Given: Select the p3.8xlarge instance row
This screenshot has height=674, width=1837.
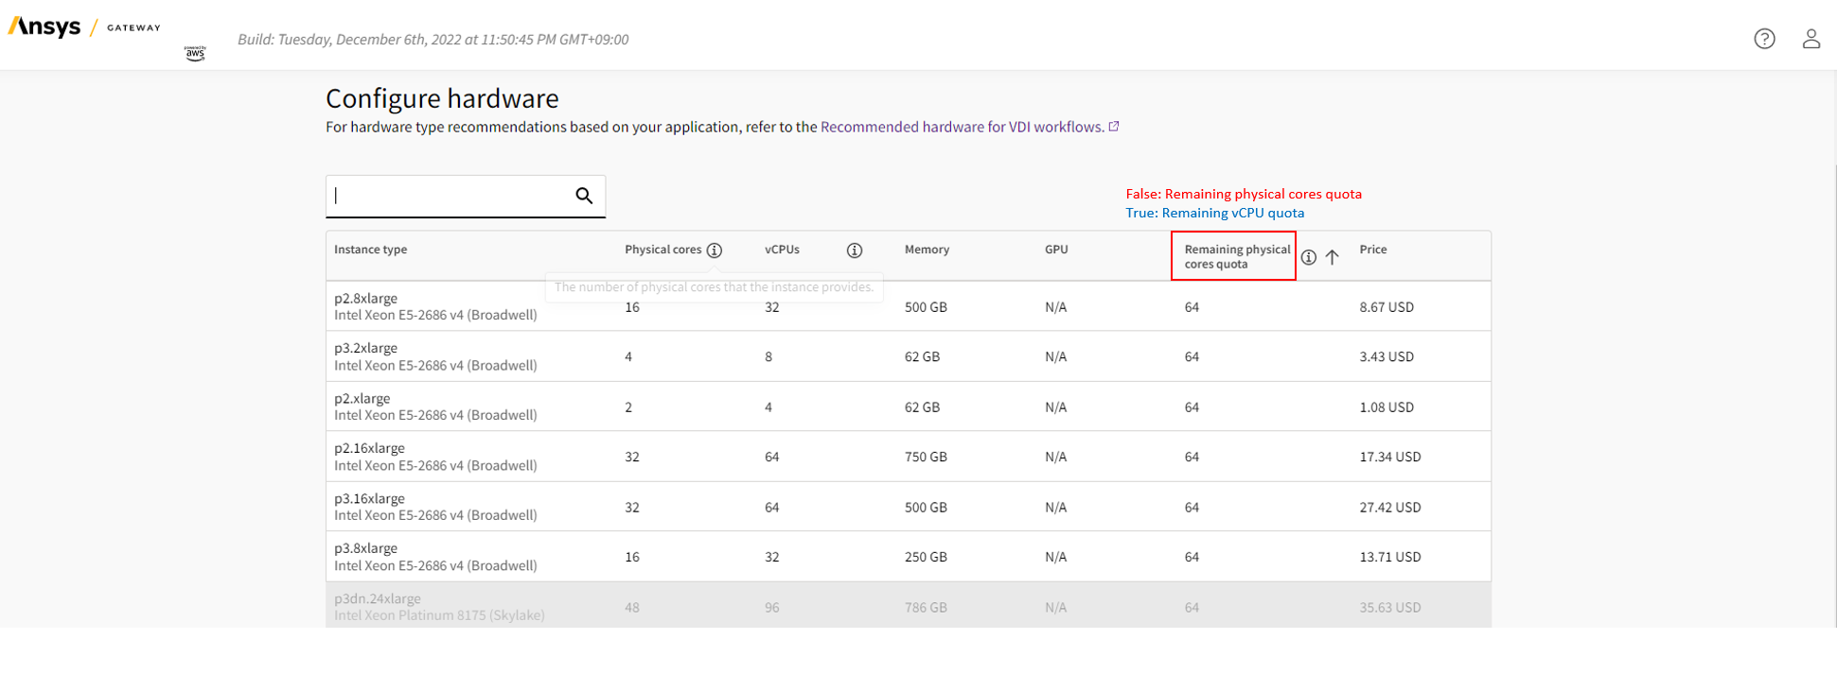Looking at the screenshot, I should pyautogui.click(x=909, y=557).
